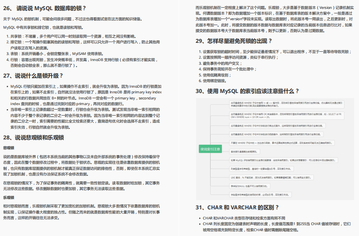Click line 'MySQL 中有共享锁和排它锁'
Image resolution: width=359 pixels, height=236 pixels.
pyautogui.click(x=43, y=27)
